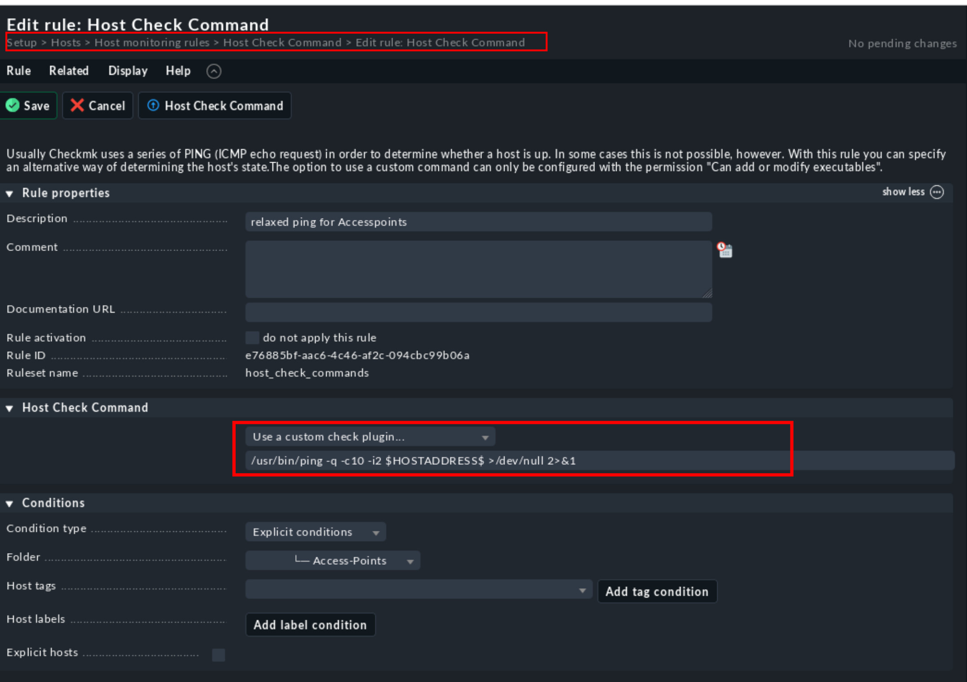Collapse the Host Check Command section
The width and height of the screenshot is (967, 682).
pos(9,408)
